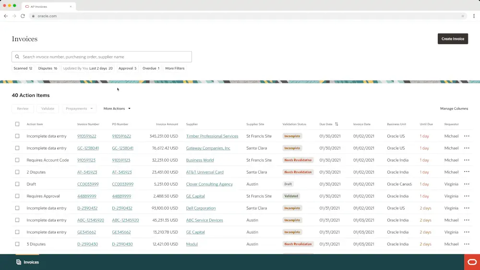Open supplier Modul link
The height and width of the screenshot is (270, 480).
pyautogui.click(x=192, y=244)
